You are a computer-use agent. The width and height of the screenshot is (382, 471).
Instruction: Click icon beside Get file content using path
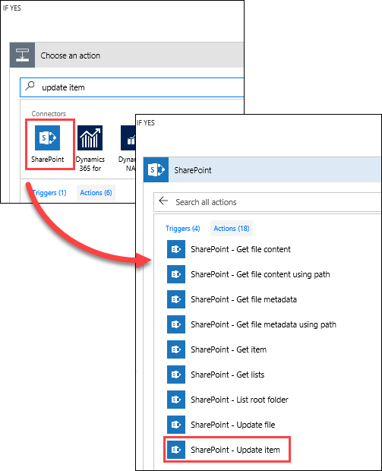click(176, 274)
